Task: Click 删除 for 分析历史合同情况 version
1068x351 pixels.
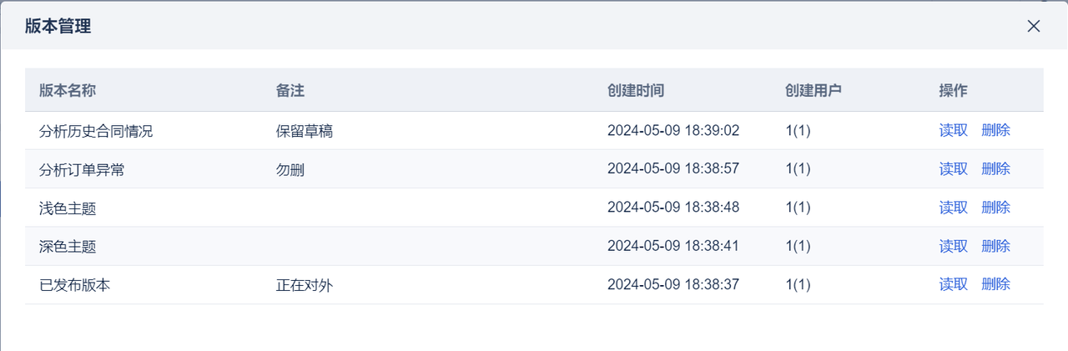Action: point(995,130)
